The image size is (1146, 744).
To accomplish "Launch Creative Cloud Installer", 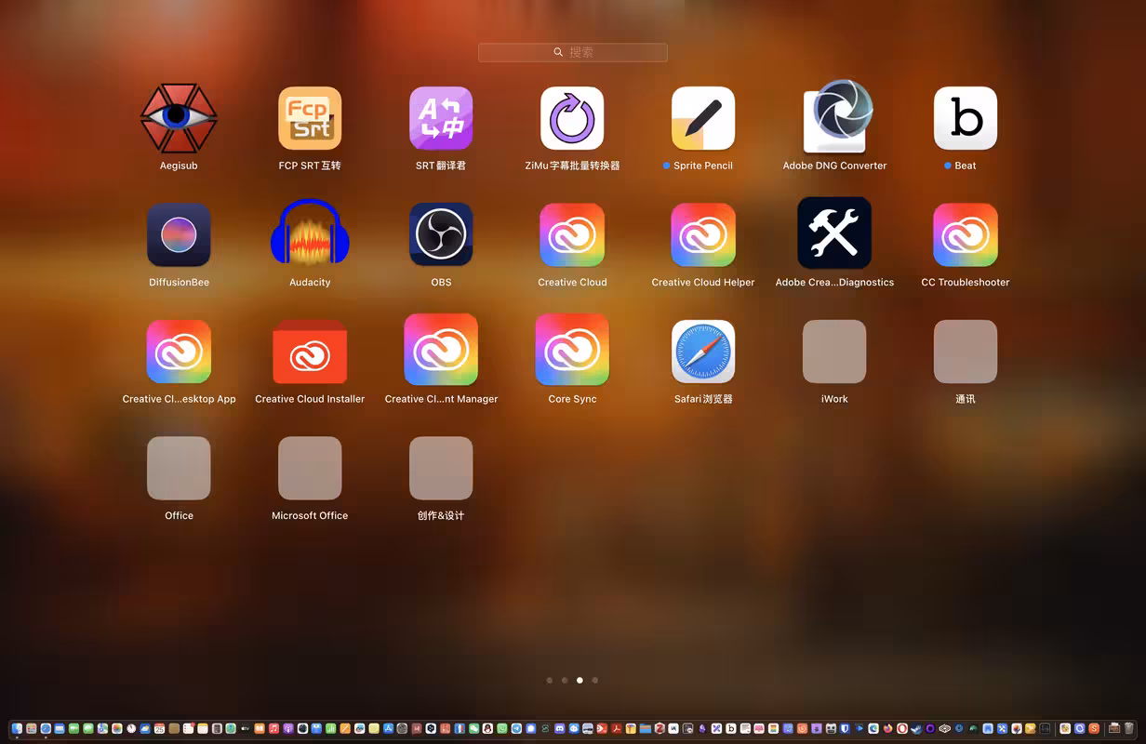I will click(x=310, y=352).
